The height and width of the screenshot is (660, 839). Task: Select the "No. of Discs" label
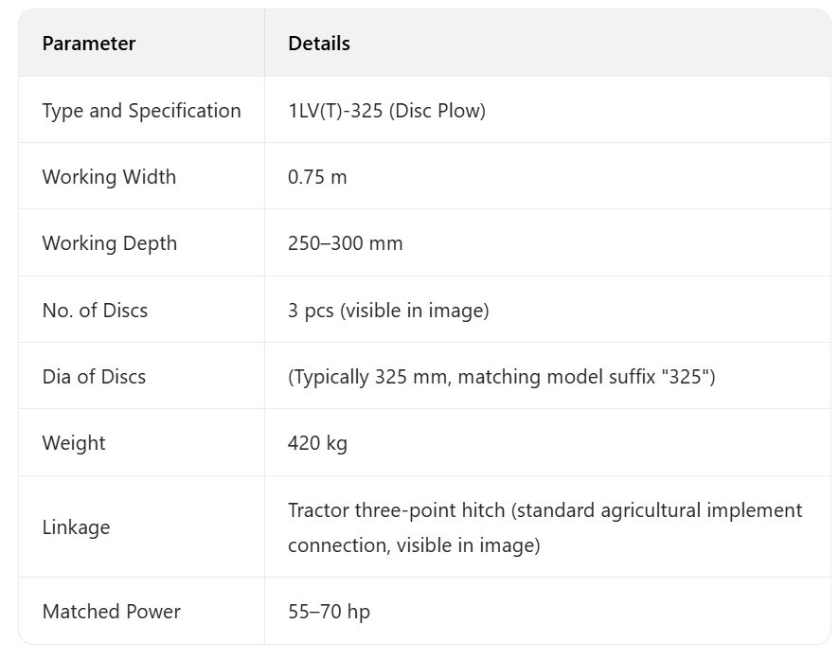(95, 310)
